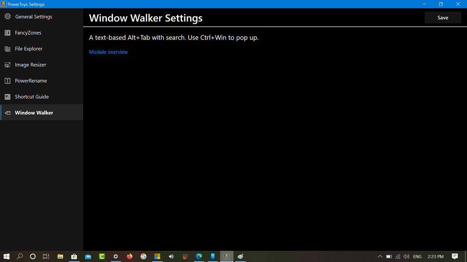Open the Image Resizer settings

coord(42,65)
